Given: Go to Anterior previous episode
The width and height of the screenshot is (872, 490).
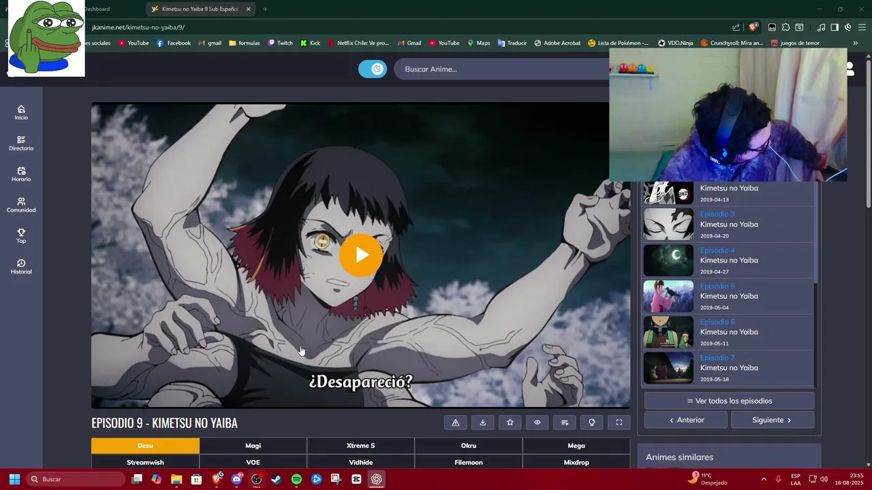Looking at the screenshot, I should coord(686,420).
